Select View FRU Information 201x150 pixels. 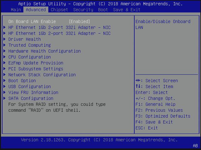pos(33,92)
